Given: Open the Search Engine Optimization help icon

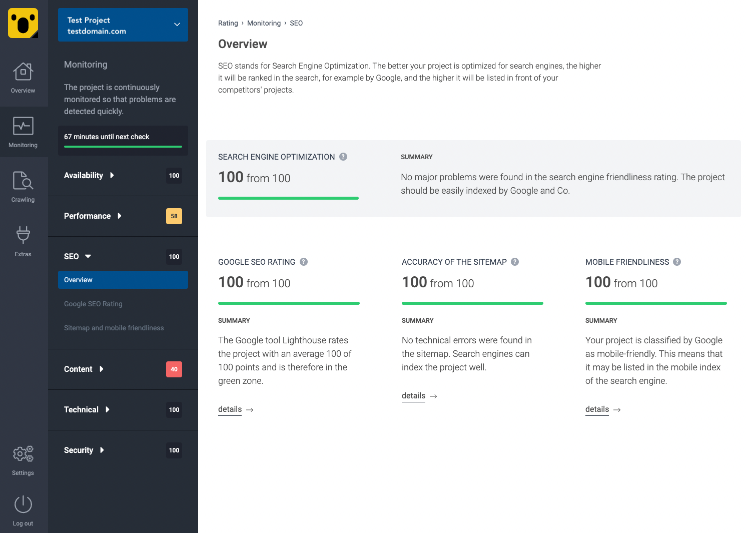Looking at the screenshot, I should point(343,156).
